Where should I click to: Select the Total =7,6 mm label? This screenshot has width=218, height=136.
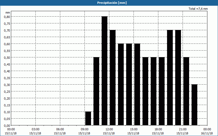click(198, 9)
